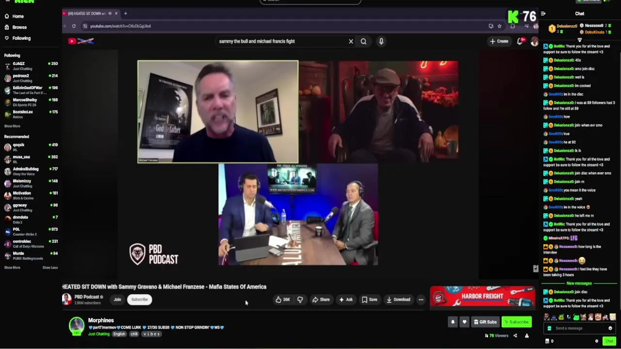Bookmark the page with the star icon

pos(499,26)
